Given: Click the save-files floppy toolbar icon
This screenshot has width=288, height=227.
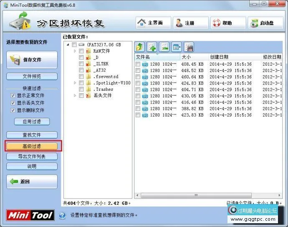Looking at the screenshot, I should click(189, 47).
